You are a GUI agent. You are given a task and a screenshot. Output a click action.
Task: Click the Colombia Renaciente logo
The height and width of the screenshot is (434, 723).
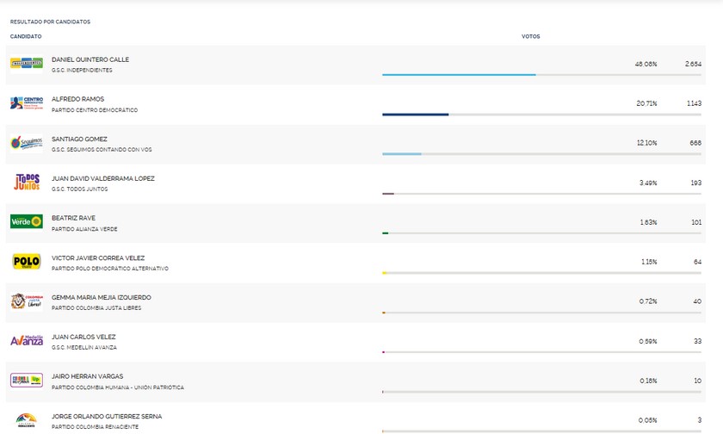pyautogui.click(x=26, y=419)
